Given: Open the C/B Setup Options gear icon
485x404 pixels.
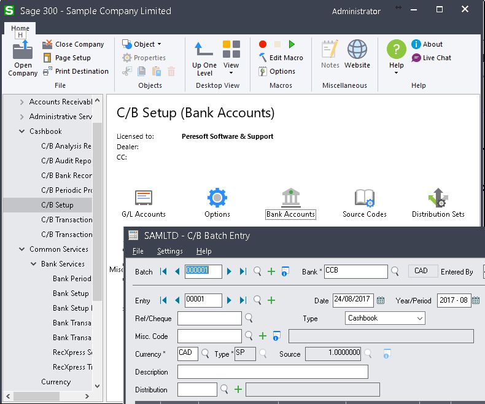Looking at the screenshot, I should pos(217,197).
